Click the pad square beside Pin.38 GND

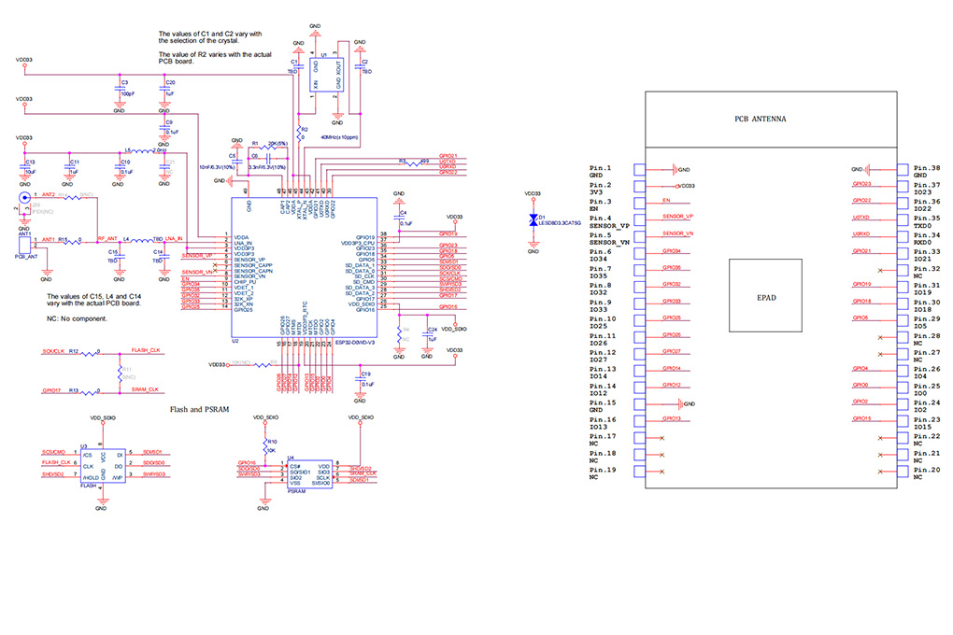click(903, 170)
